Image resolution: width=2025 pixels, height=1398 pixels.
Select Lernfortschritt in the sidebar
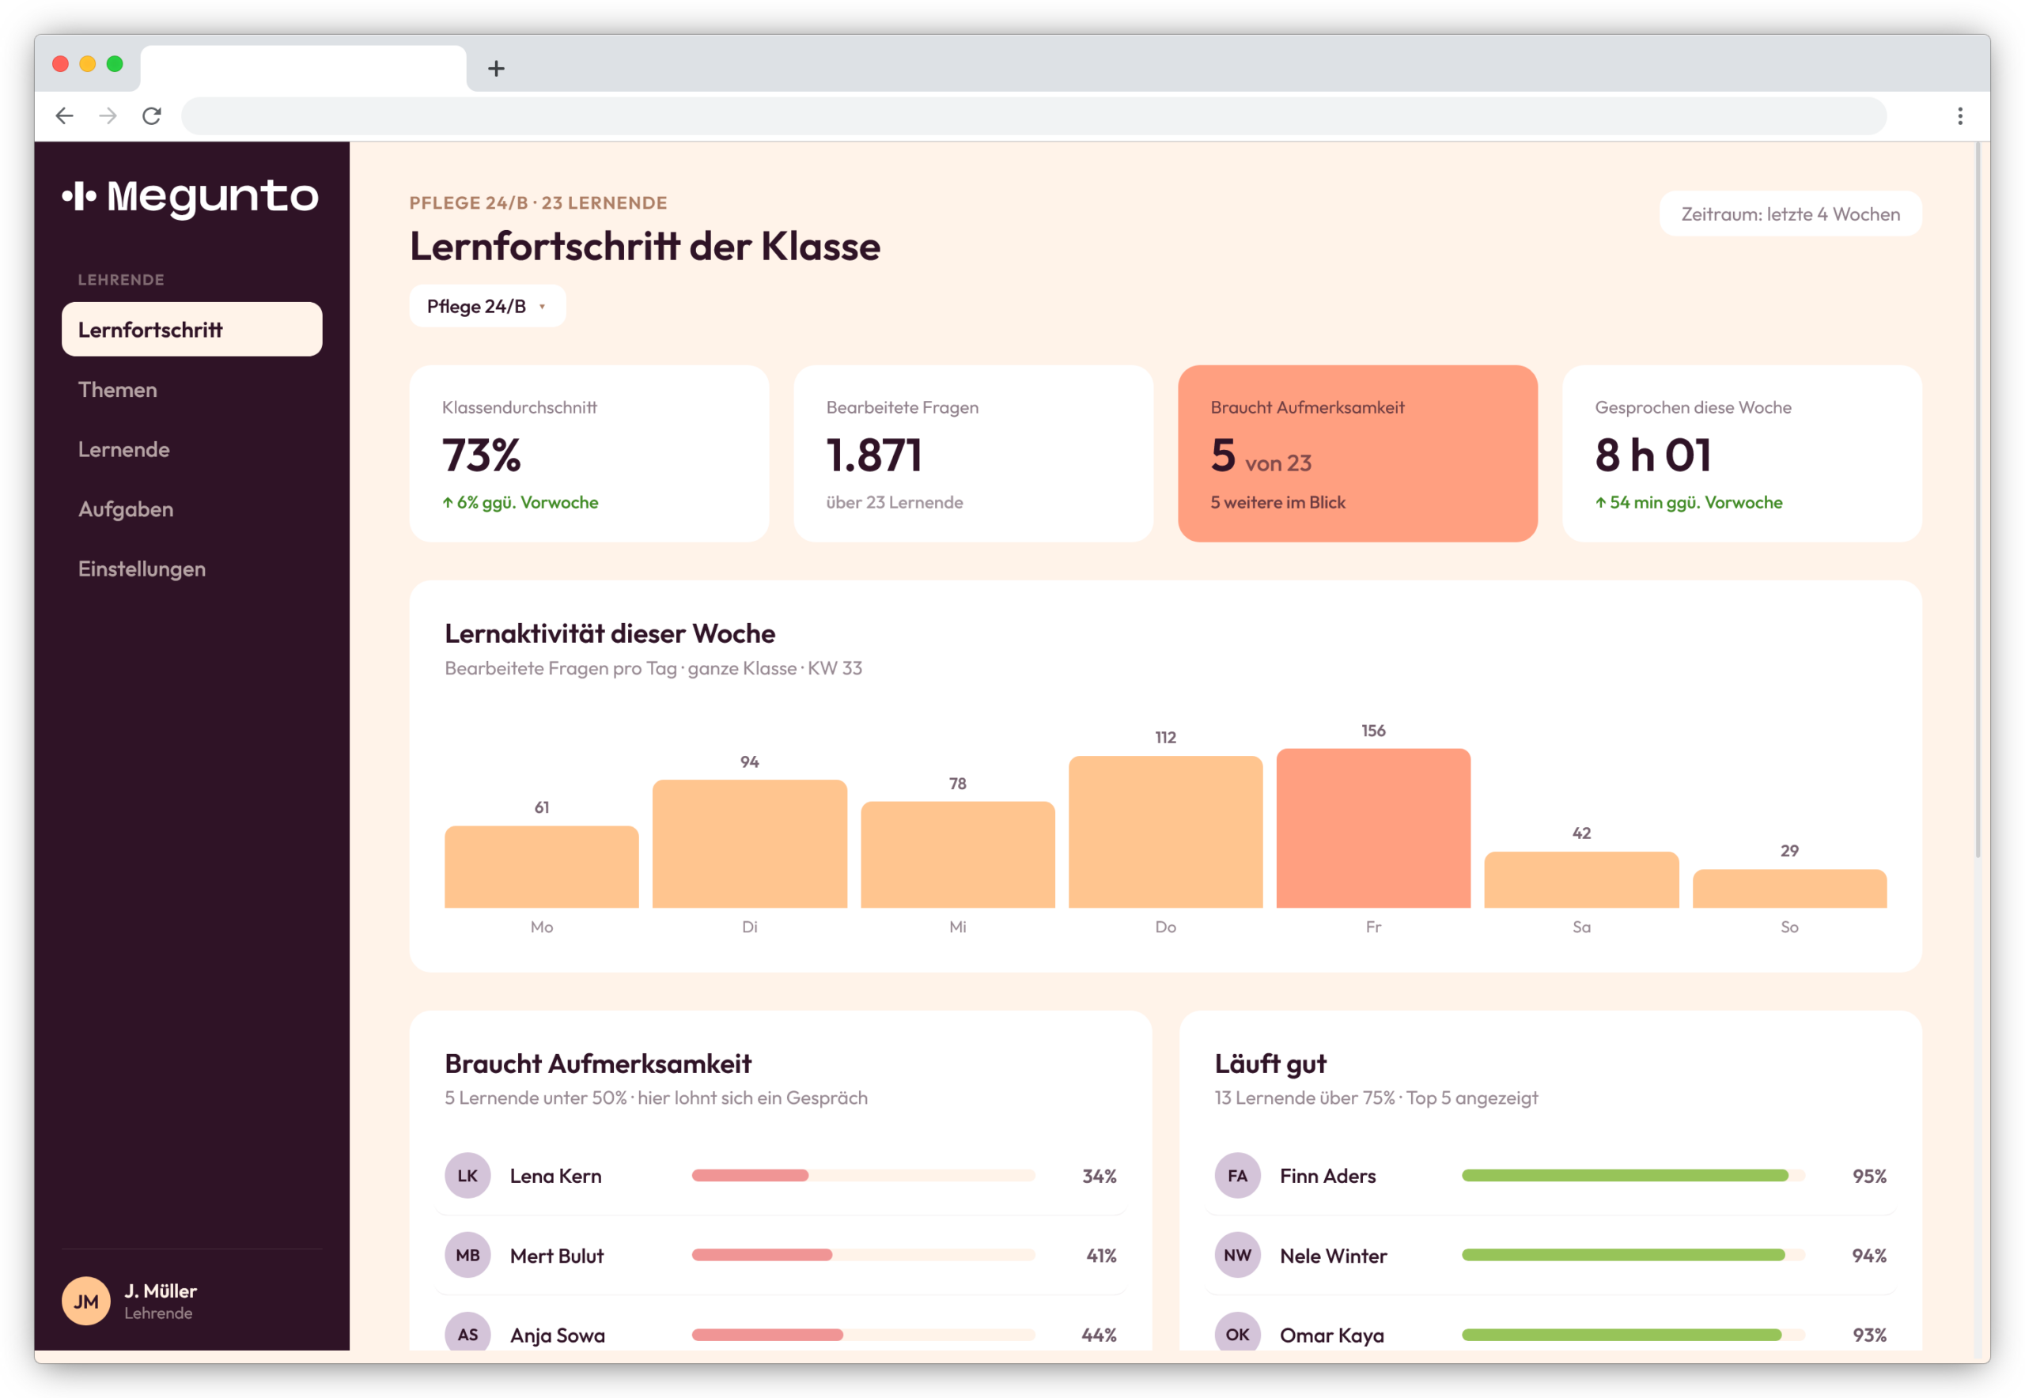(192, 330)
